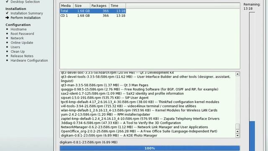Click the zaptel-kmp-default log line
The image size is (268, 151).
[x=140, y=119]
